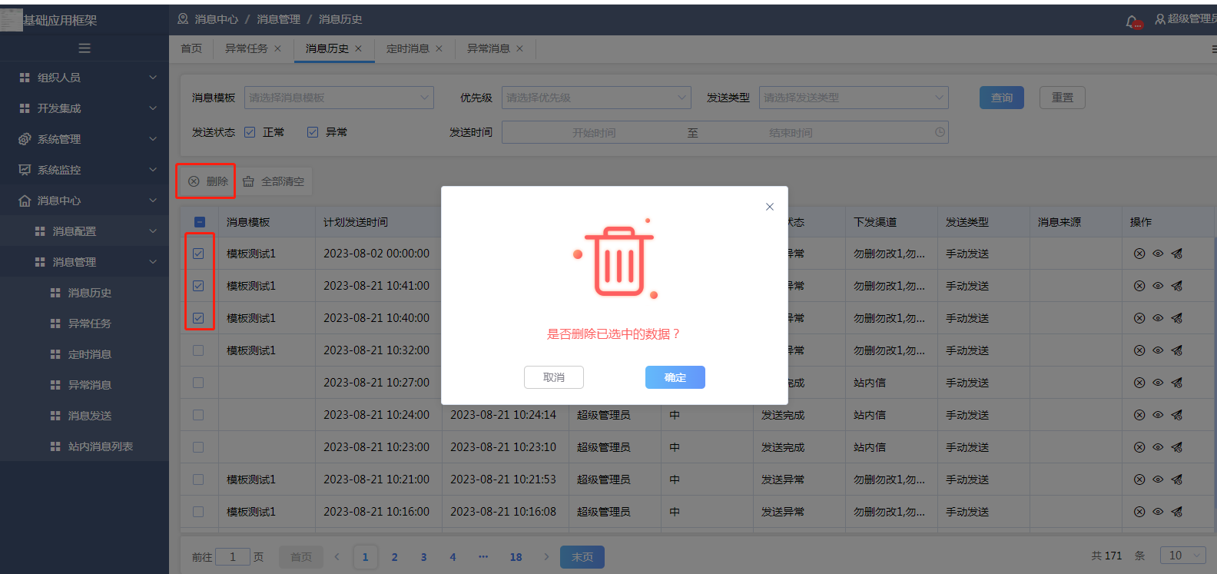
Task: Delete the 10:41:00 row via its circle-x icon
Action: (1139, 286)
